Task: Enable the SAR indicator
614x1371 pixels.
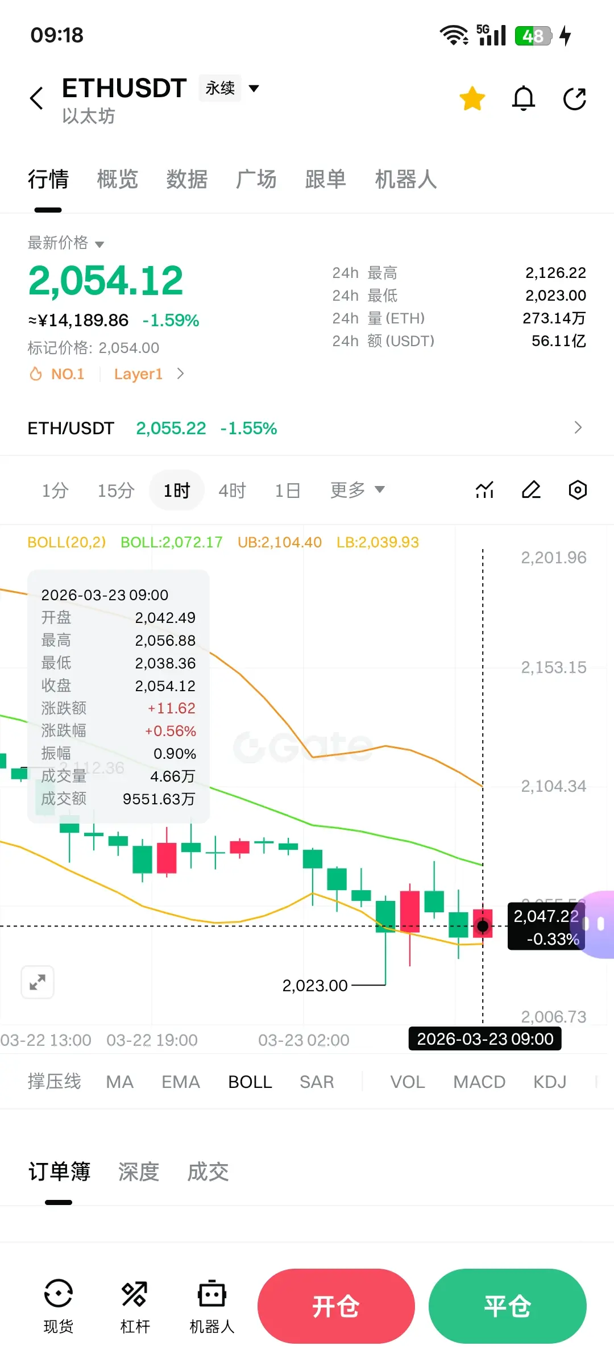Action: (x=317, y=1081)
